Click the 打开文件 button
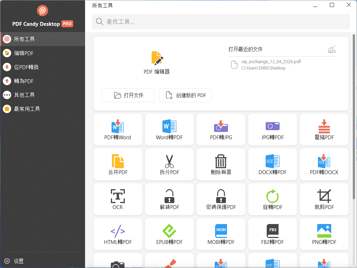The height and width of the screenshot is (268, 357). click(x=128, y=95)
